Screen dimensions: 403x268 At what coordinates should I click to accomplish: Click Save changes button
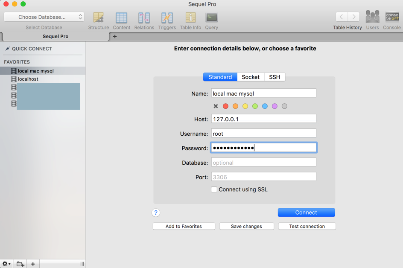click(x=246, y=226)
